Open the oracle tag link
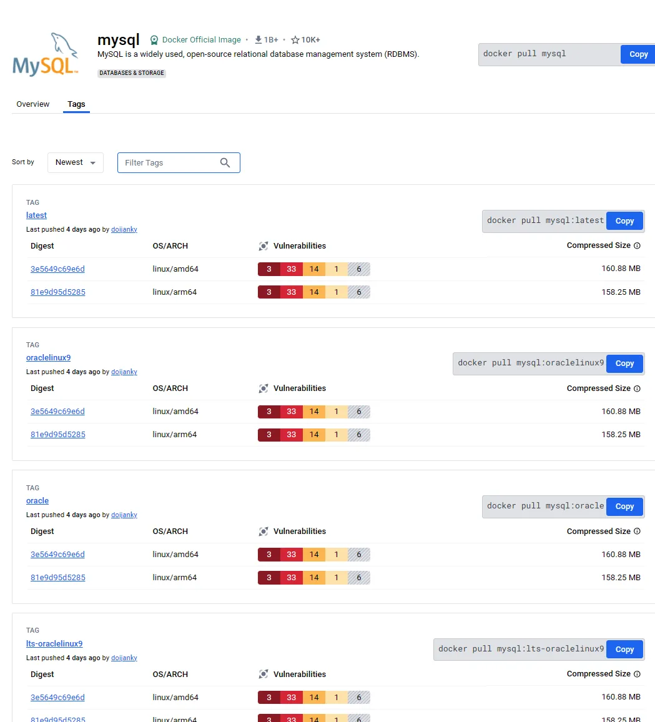This screenshot has width=655, height=722. (x=37, y=500)
